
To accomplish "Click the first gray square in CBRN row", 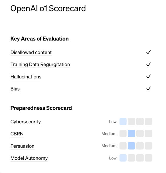I will (x=123, y=134).
